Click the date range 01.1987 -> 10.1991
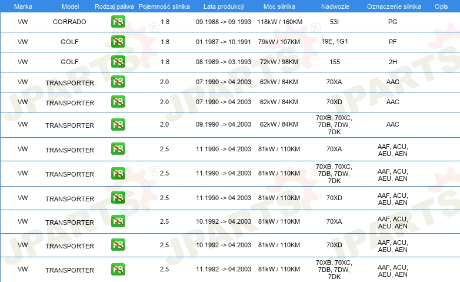Viewport: 460px width, 282px height. 224,42
